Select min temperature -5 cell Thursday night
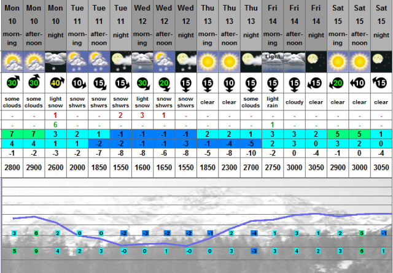 pyautogui.click(x=251, y=144)
